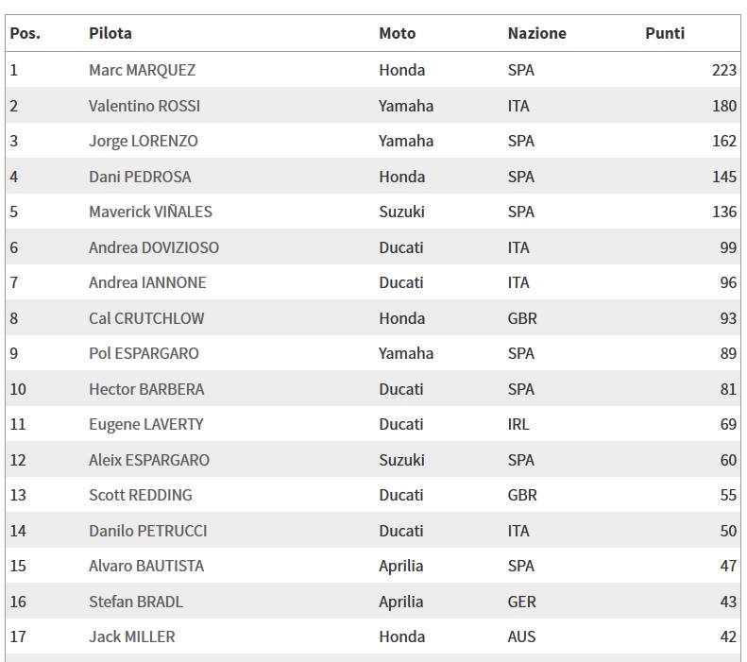Click Andrea DOVIZIOSO name
Image resolution: width=747 pixels, height=662 pixels.
(x=154, y=247)
